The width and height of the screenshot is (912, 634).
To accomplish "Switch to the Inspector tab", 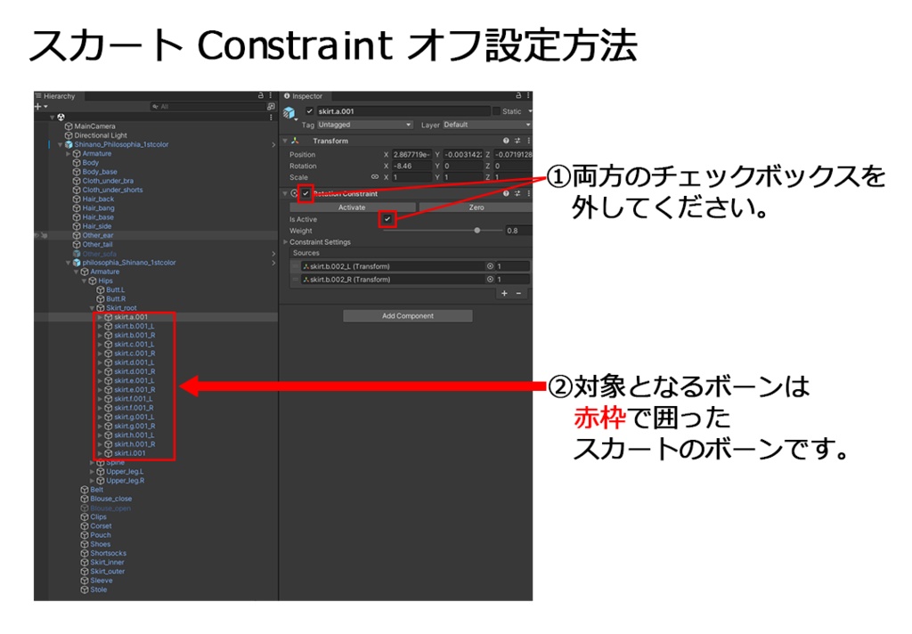I will 304,96.
